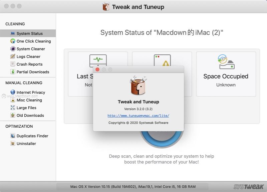Click the Space Occupied card

coord(226,74)
